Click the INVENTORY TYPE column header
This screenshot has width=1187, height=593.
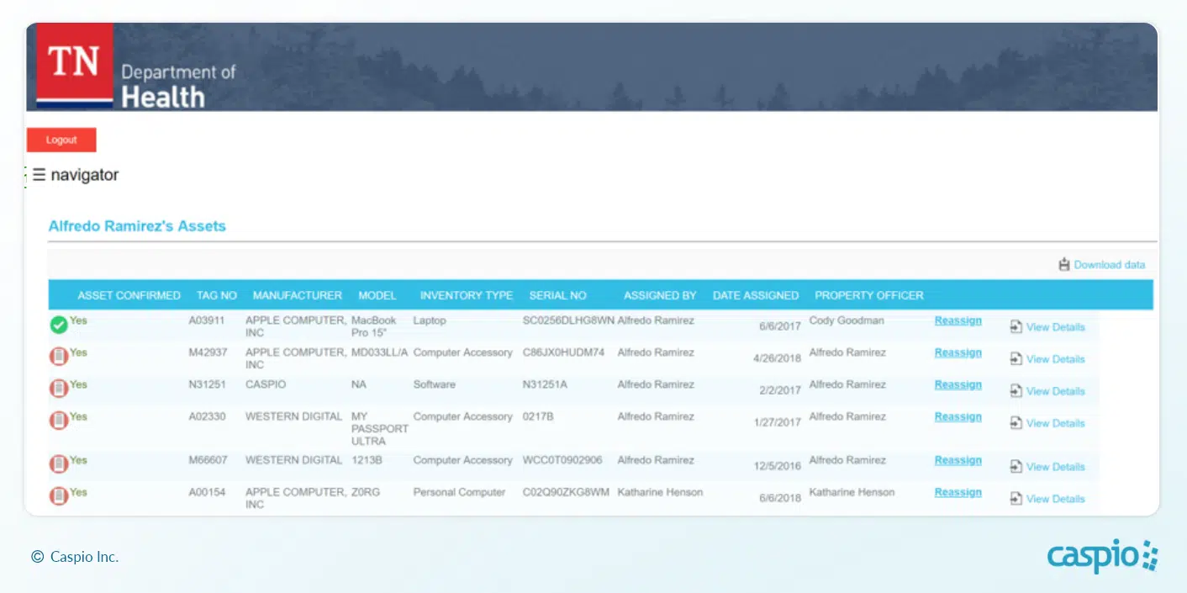(x=466, y=295)
